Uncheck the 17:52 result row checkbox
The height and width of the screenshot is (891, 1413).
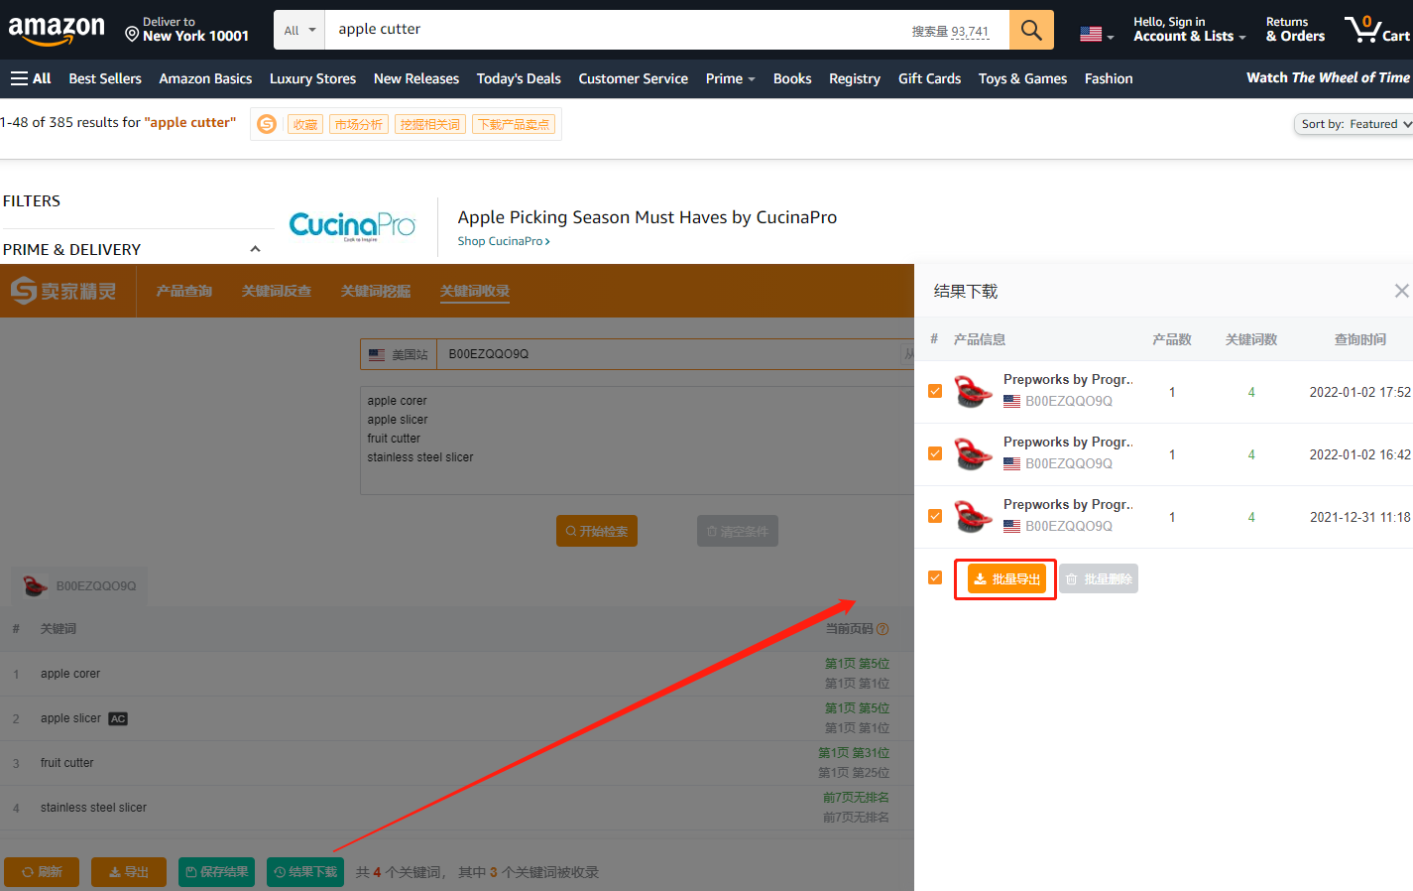[935, 391]
